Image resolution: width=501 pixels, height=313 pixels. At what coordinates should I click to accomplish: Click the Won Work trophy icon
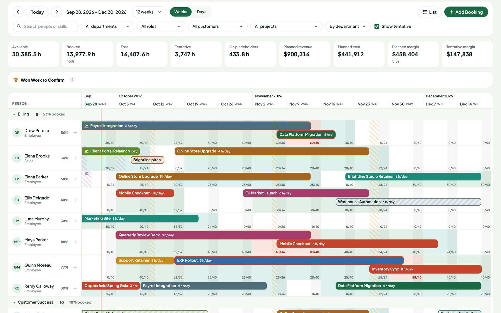pos(16,80)
